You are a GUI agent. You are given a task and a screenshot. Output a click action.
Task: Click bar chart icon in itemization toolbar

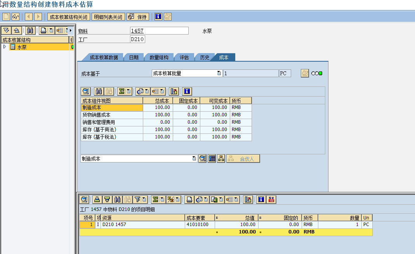click(x=248, y=200)
